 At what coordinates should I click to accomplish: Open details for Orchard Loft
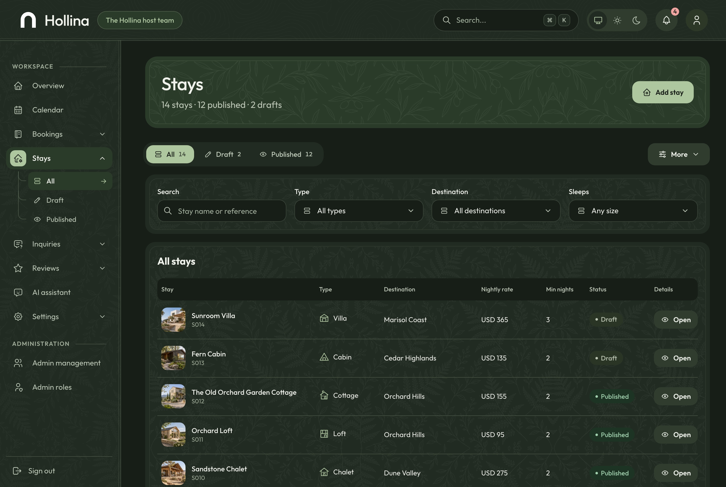click(676, 435)
